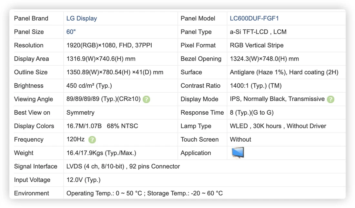The image size is (355, 208).
Task: Click the Response Time 8 (Typ.) value
Action: [251, 112]
